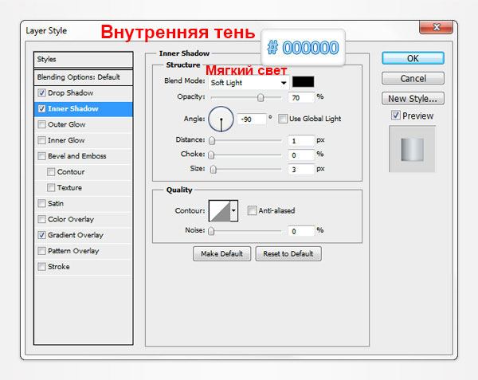Select the Gradient Overlay style row

pyautogui.click(x=84, y=235)
